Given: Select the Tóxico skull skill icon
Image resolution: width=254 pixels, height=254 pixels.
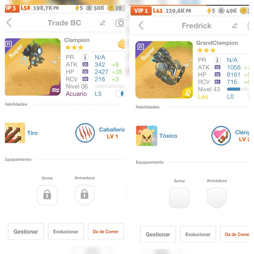Looking at the screenshot, I should click(146, 136).
